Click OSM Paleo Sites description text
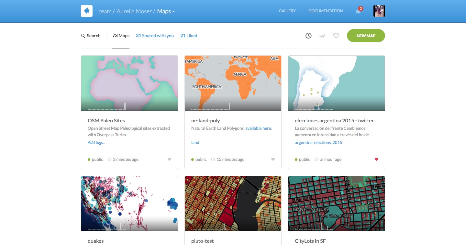Viewport: 466px width, 245px height. [129, 131]
